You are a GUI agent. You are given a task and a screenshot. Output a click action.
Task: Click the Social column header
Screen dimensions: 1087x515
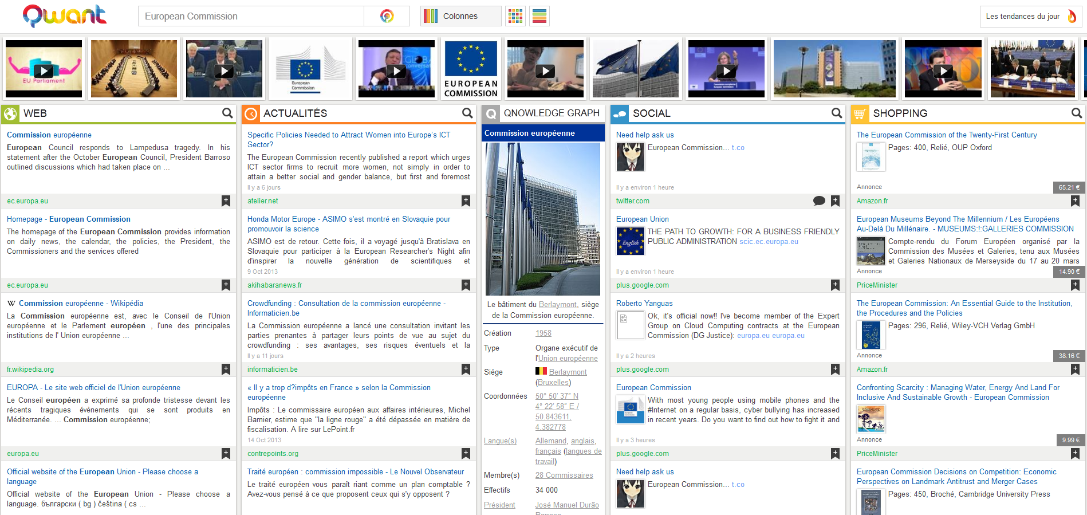651,113
